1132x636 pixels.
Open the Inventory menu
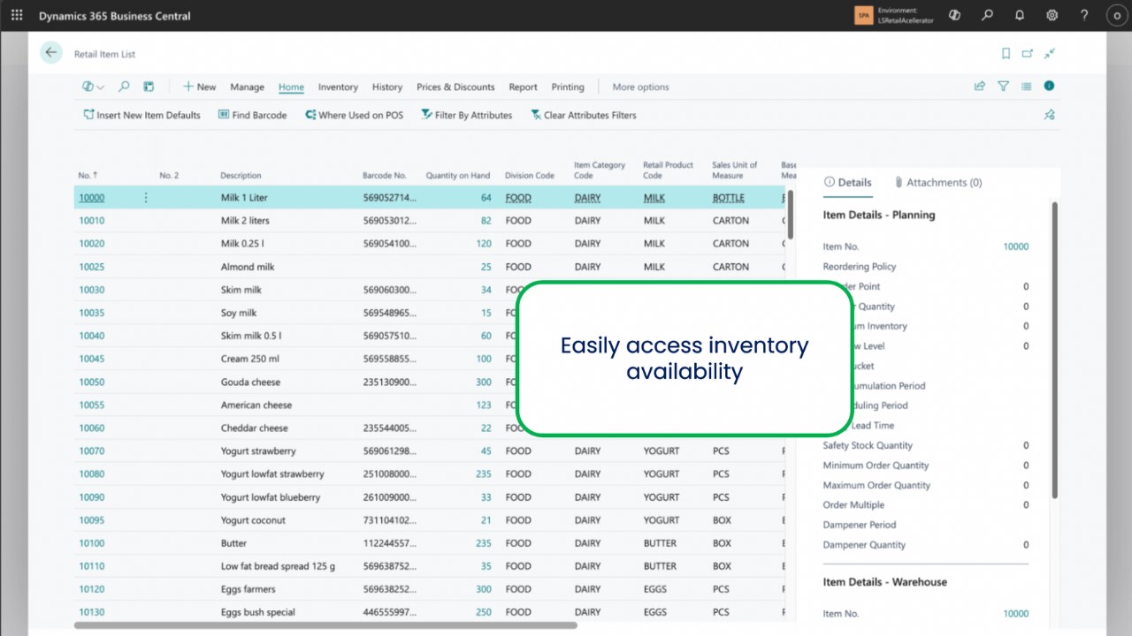point(338,87)
